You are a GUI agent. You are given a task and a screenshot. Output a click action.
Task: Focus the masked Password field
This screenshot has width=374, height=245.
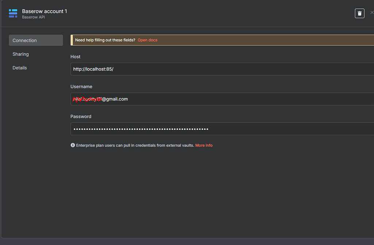click(219, 129)
